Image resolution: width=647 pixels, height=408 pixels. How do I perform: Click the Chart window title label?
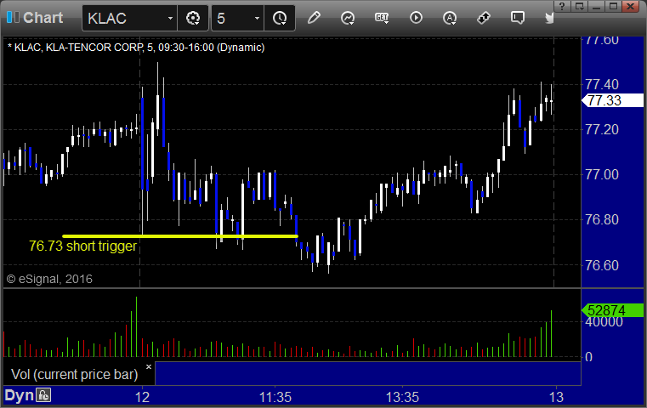coord(43,18)
